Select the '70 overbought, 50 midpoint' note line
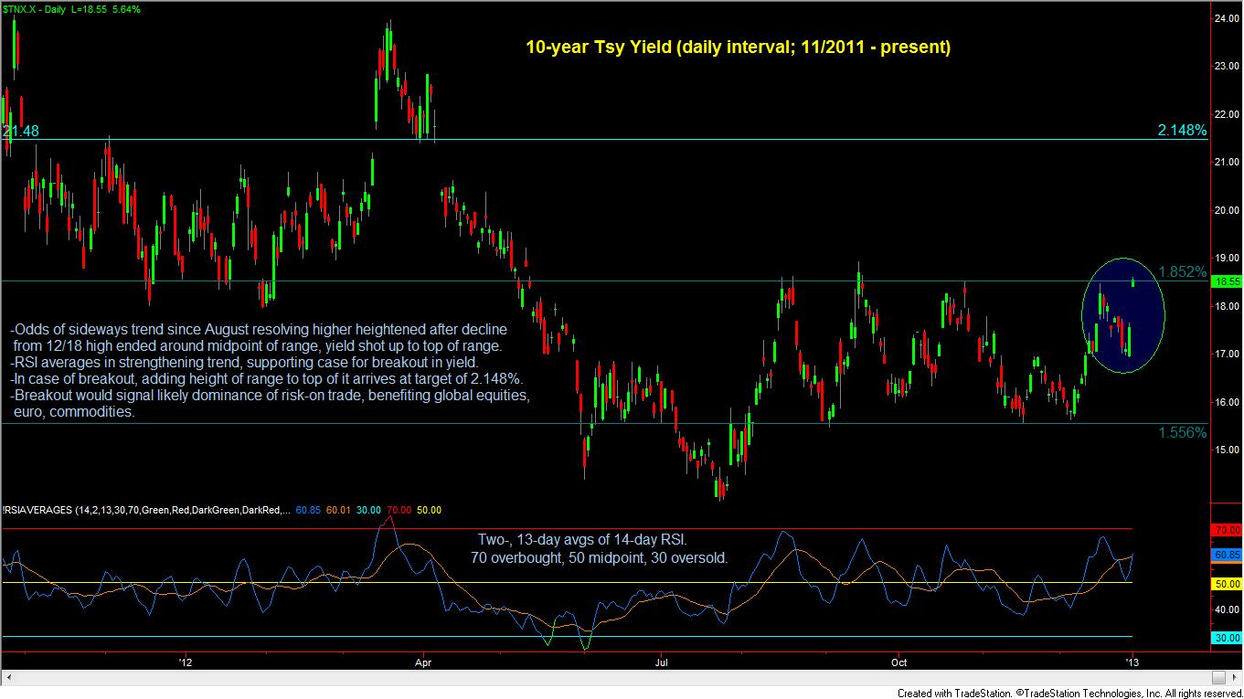 pos(600,556)
